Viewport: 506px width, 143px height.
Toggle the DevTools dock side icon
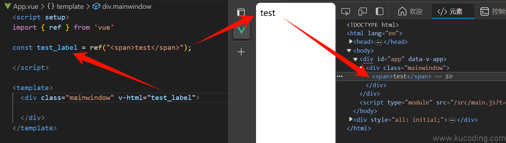(380, 12)
